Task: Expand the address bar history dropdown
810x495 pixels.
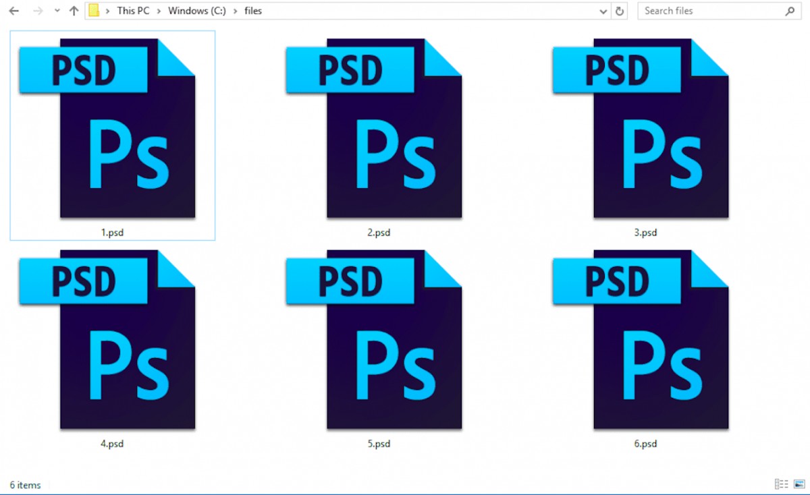Action: [603, 11]
